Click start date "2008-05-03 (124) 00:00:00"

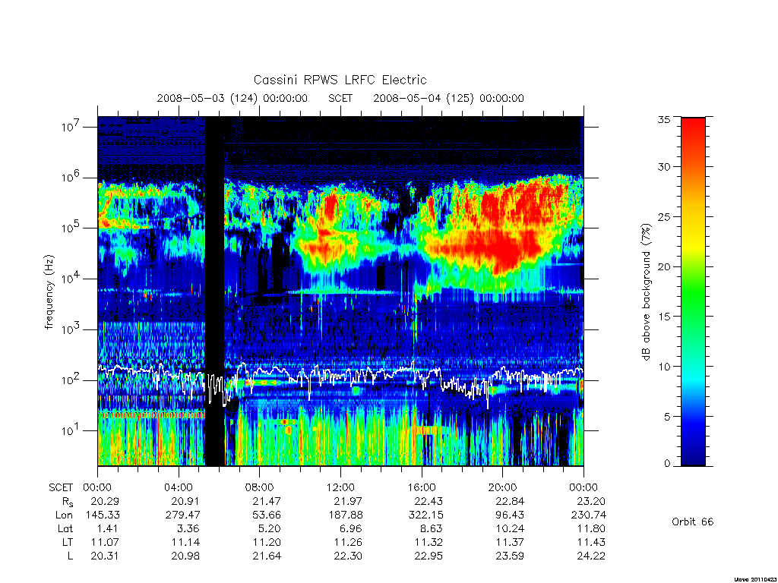(232, 98)
